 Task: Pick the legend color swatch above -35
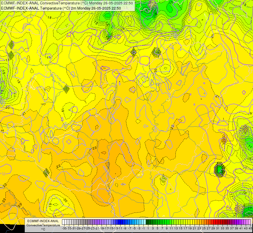click(63, 222)
